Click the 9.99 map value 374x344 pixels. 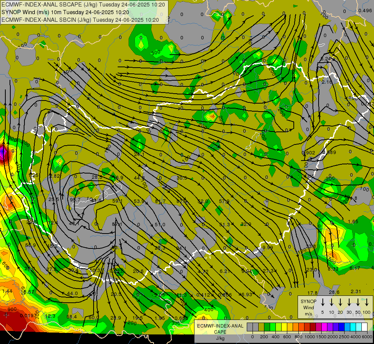point(268,247)
